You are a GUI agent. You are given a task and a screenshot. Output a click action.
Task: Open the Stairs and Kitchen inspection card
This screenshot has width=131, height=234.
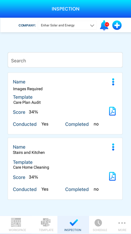click(x=65, y=169)
